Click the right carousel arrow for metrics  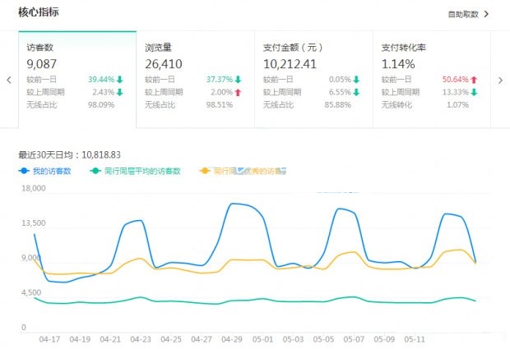tap(501, 80)
